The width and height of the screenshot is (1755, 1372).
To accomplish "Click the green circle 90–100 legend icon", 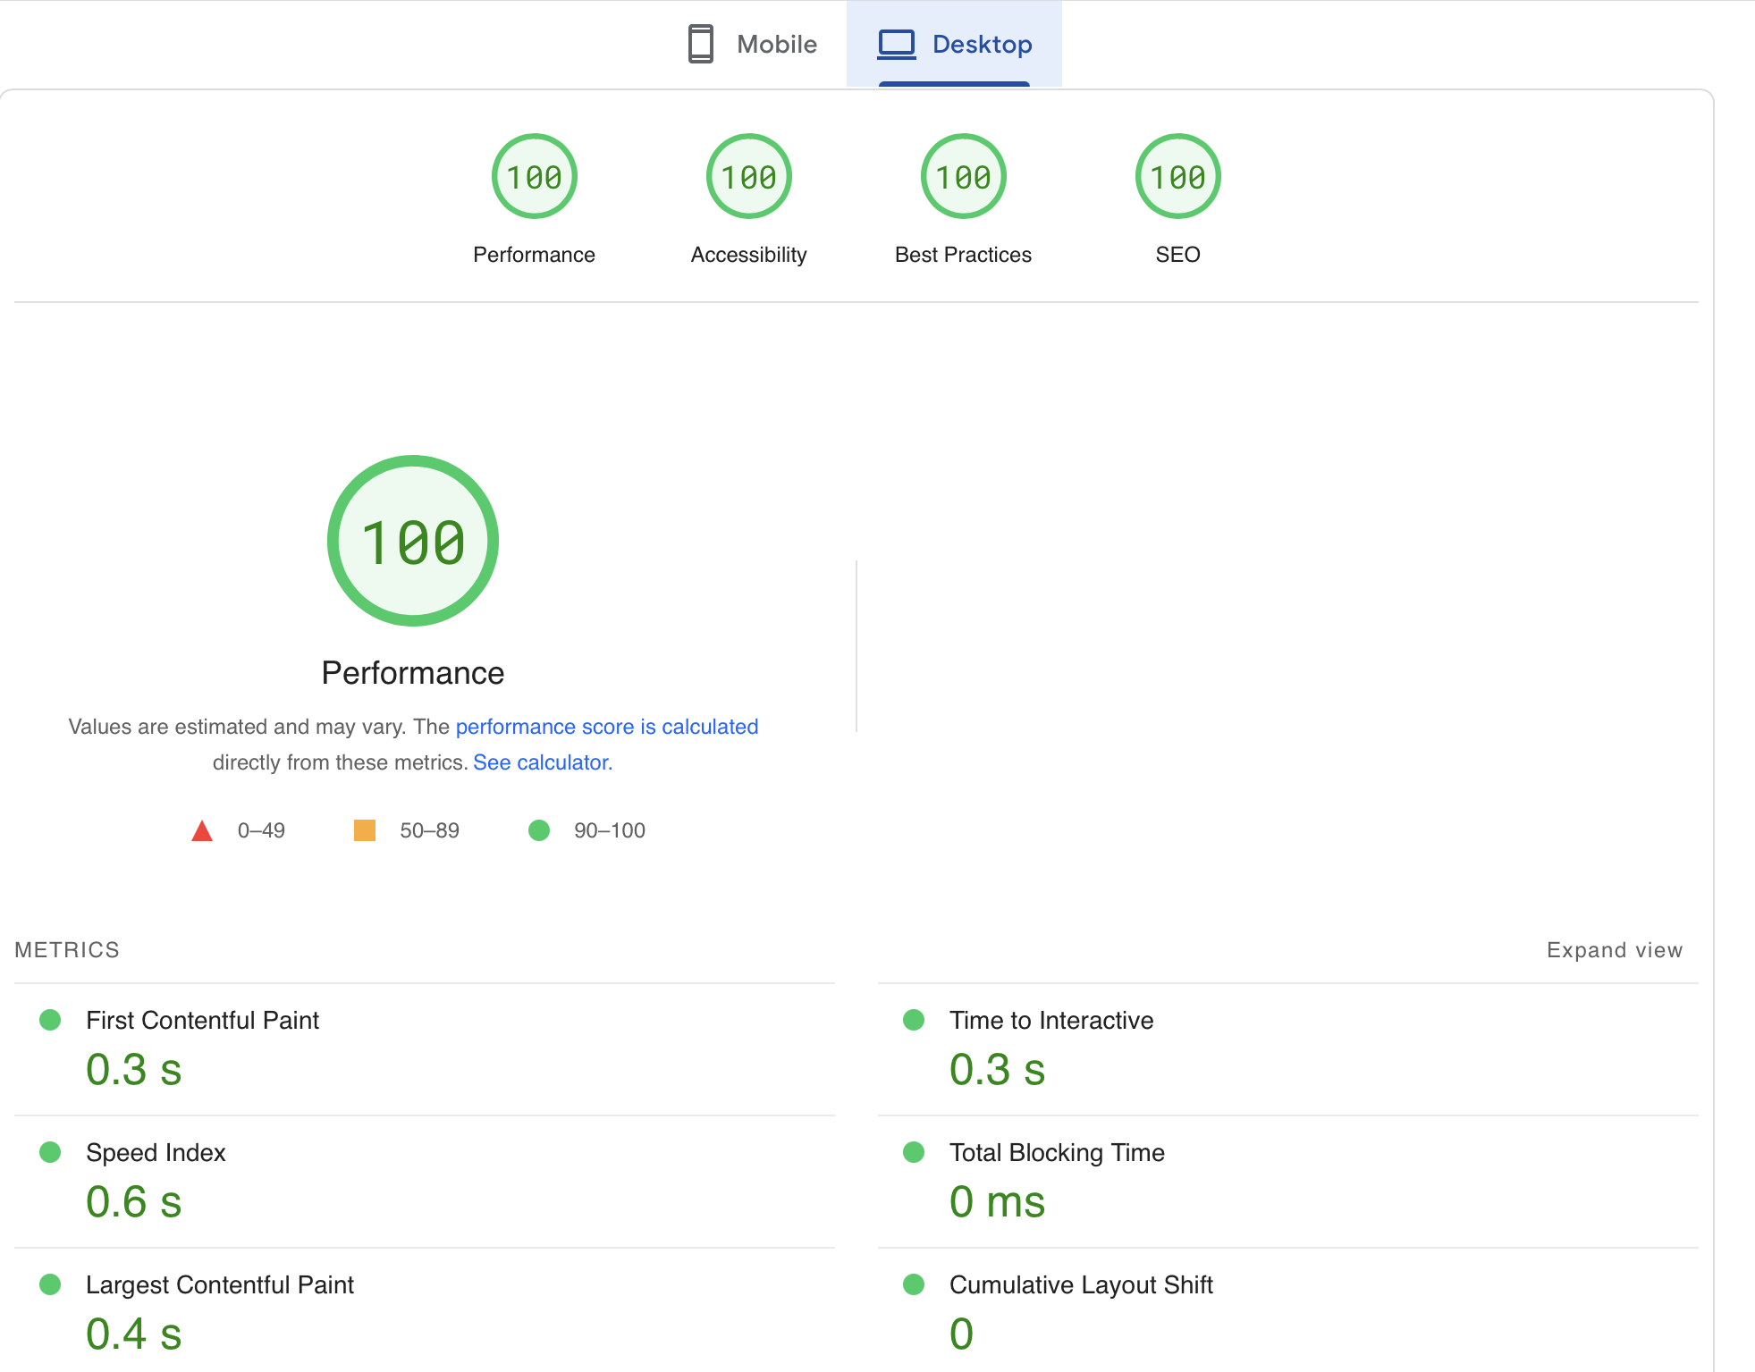I will tap(539, 830).
